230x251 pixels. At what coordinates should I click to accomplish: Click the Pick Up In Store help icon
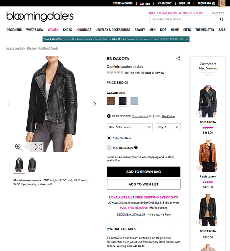click(136, 148)
